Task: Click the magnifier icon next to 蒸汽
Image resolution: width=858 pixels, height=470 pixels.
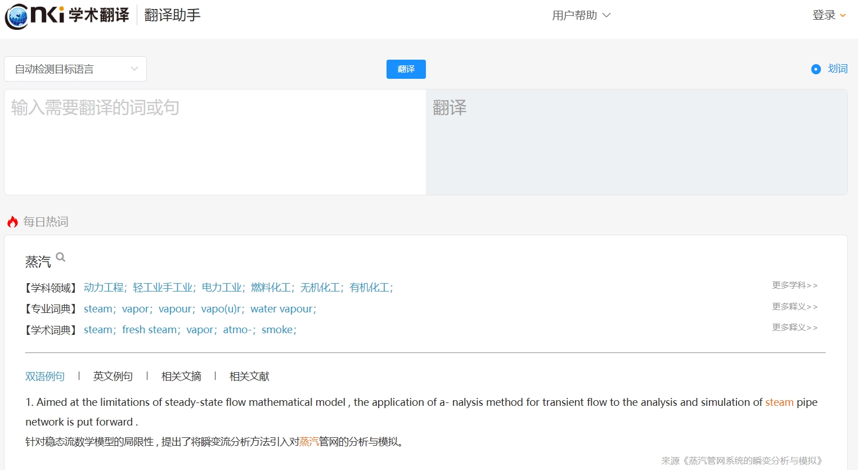Action: pyautogui.click(x=61, y=257)
